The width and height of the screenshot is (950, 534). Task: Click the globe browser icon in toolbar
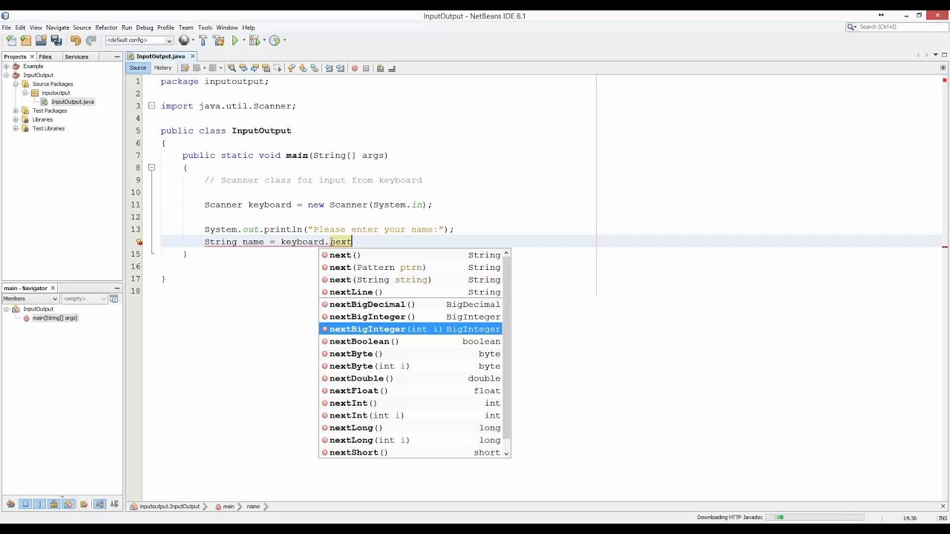184,41
